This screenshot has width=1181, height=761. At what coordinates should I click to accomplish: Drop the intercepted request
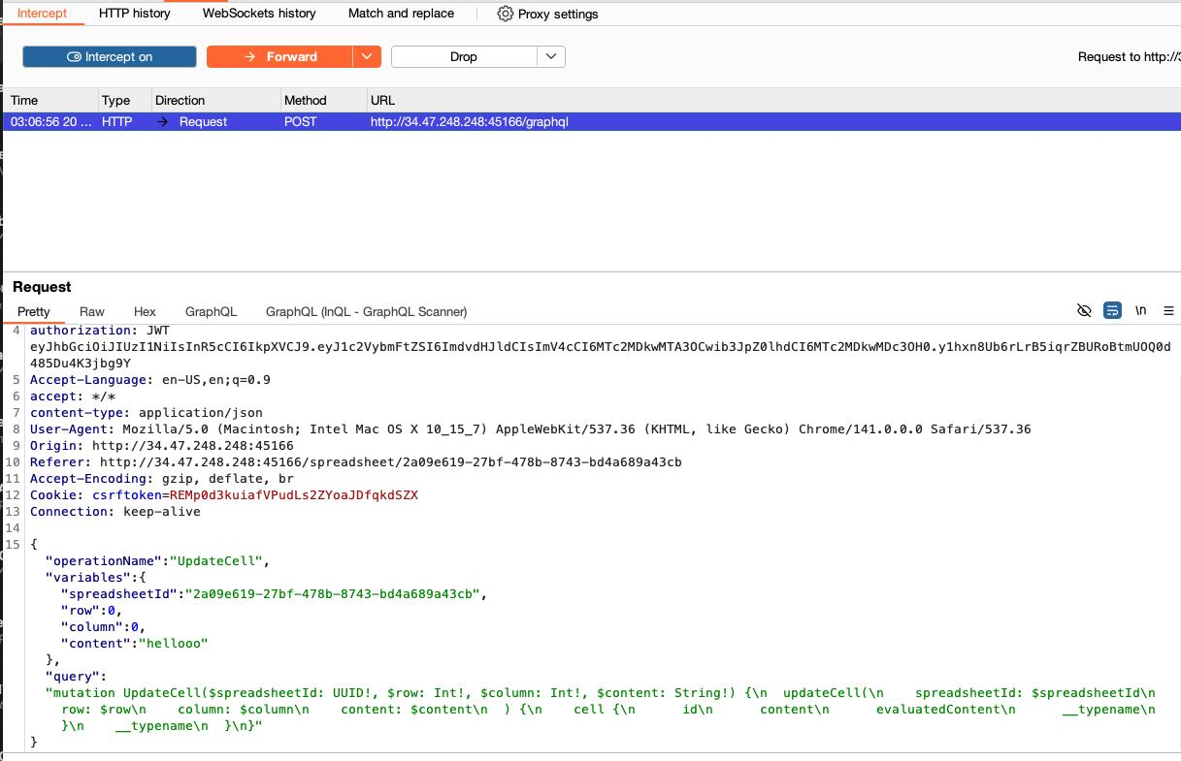pos(464,57)
